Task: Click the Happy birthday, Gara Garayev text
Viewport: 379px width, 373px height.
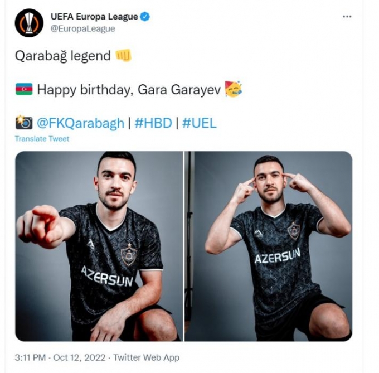Action: point(129,90)
